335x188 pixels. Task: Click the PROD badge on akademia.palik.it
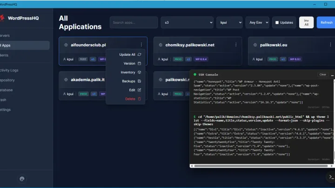(x=83, y=94)
